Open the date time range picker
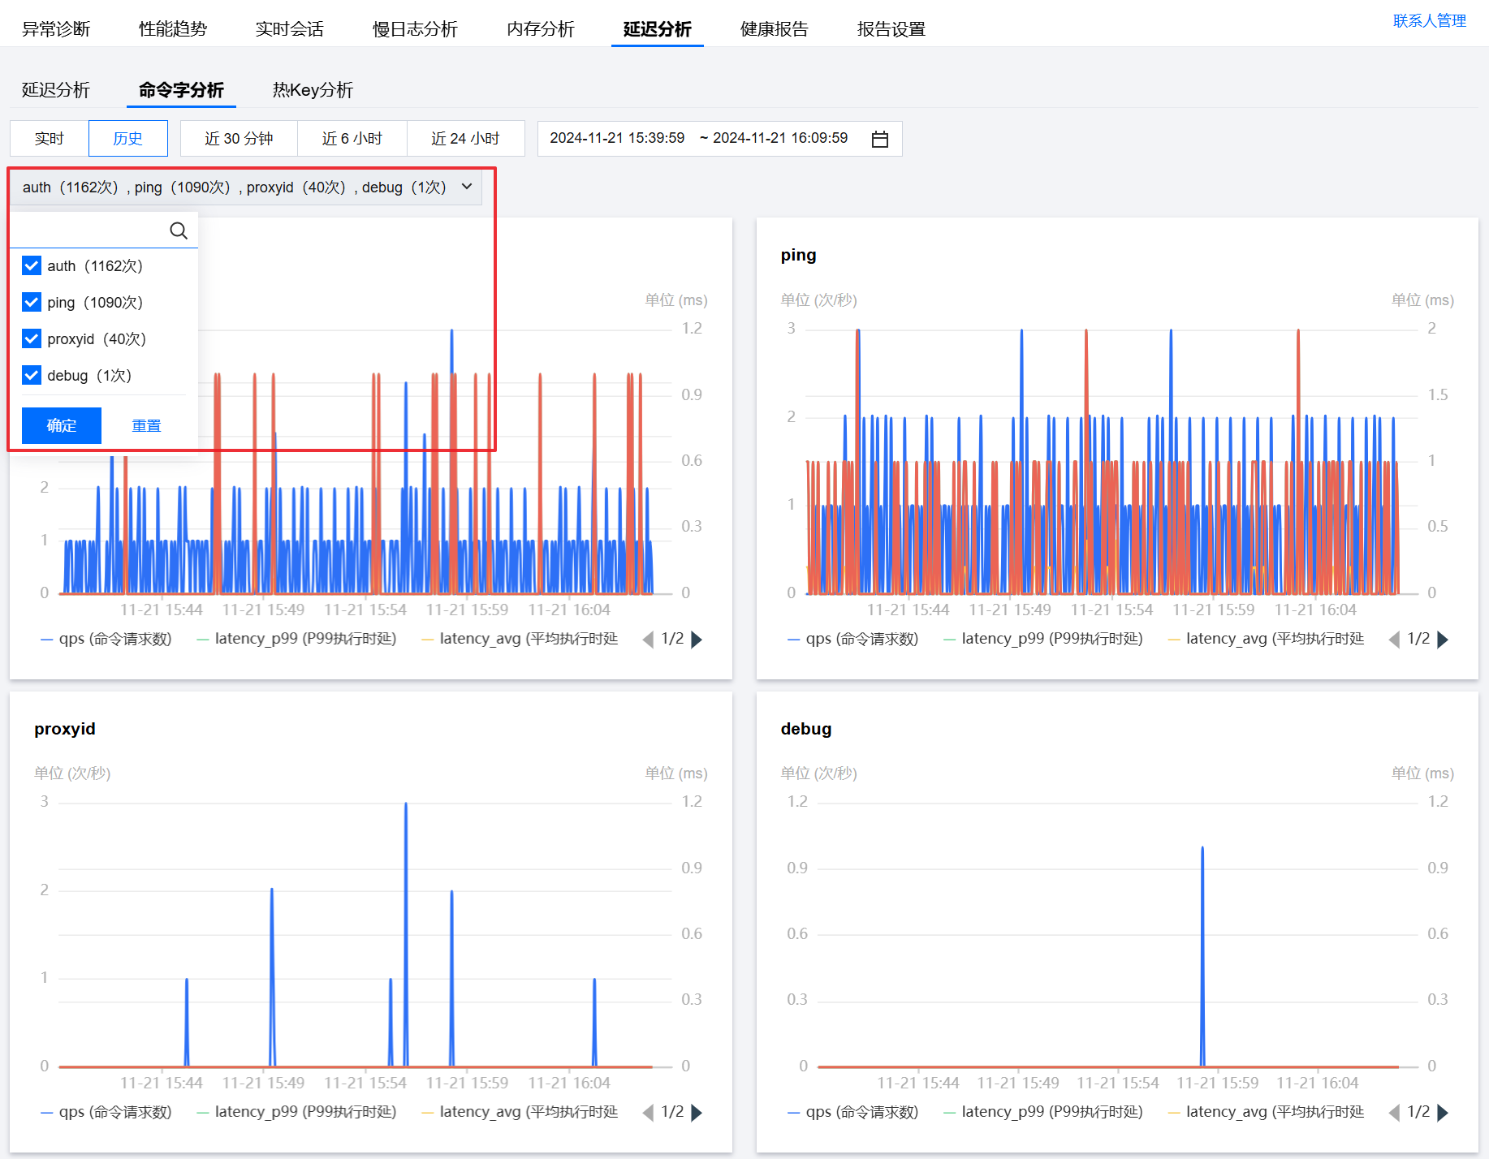This screenshot has height=1159, width=1489. coord(698,139)
